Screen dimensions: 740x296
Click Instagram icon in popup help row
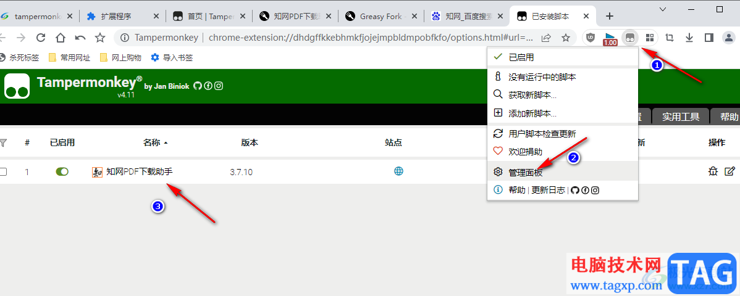point(595,190)
